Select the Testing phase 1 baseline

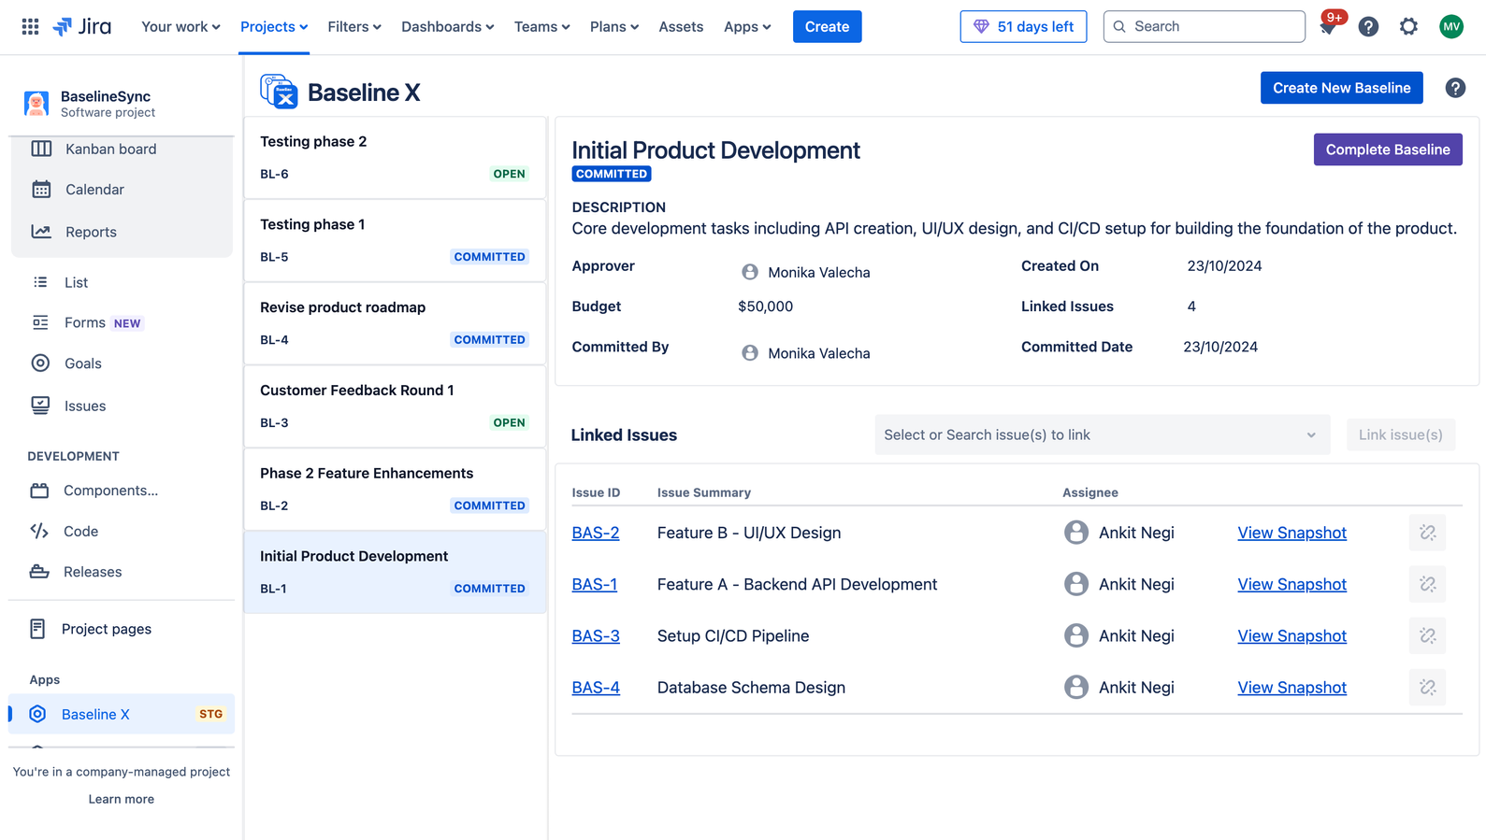[x=395, y=240]
